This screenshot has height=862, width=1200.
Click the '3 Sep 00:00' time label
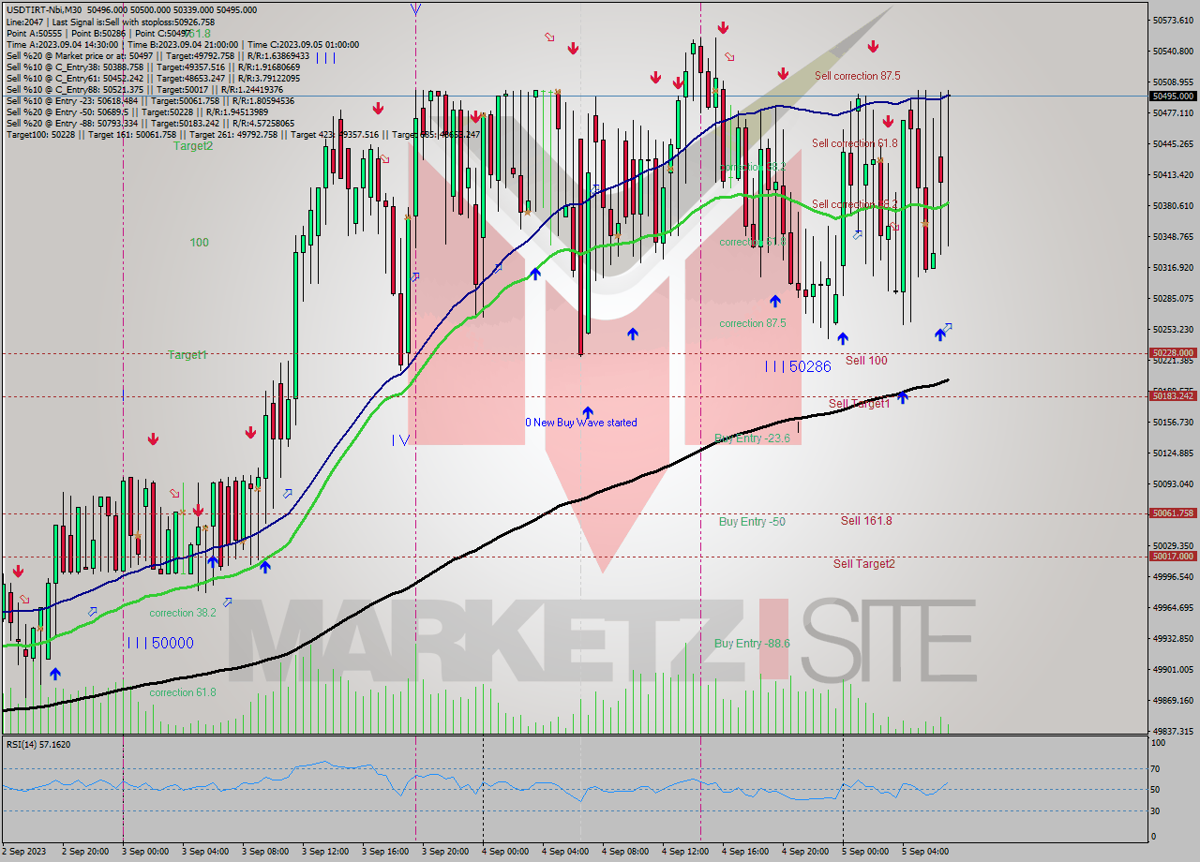tap(145, 852)
